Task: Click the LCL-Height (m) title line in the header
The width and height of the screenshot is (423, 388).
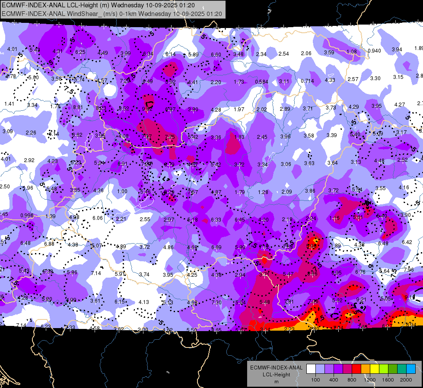Action: pyautogui.click(x=98, y=5)
